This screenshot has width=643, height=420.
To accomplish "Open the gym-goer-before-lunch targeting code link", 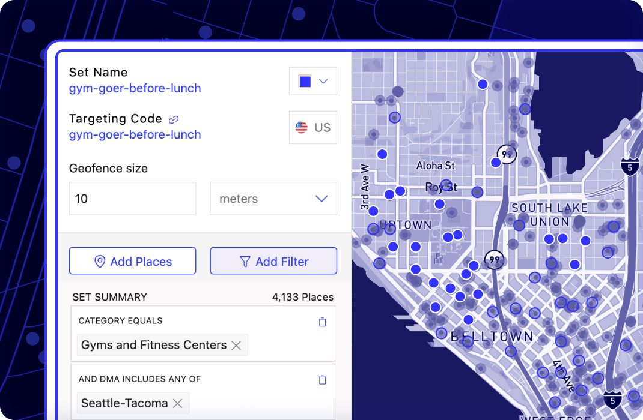I will (135, 134).
